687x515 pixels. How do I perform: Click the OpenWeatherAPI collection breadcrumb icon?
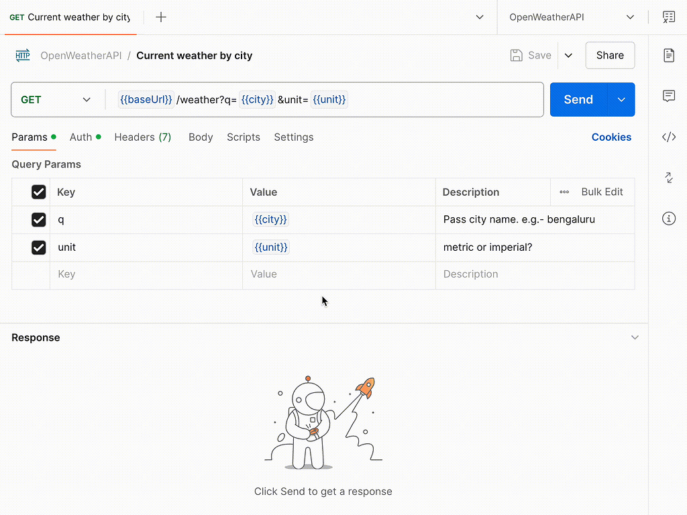pos(22,55)
